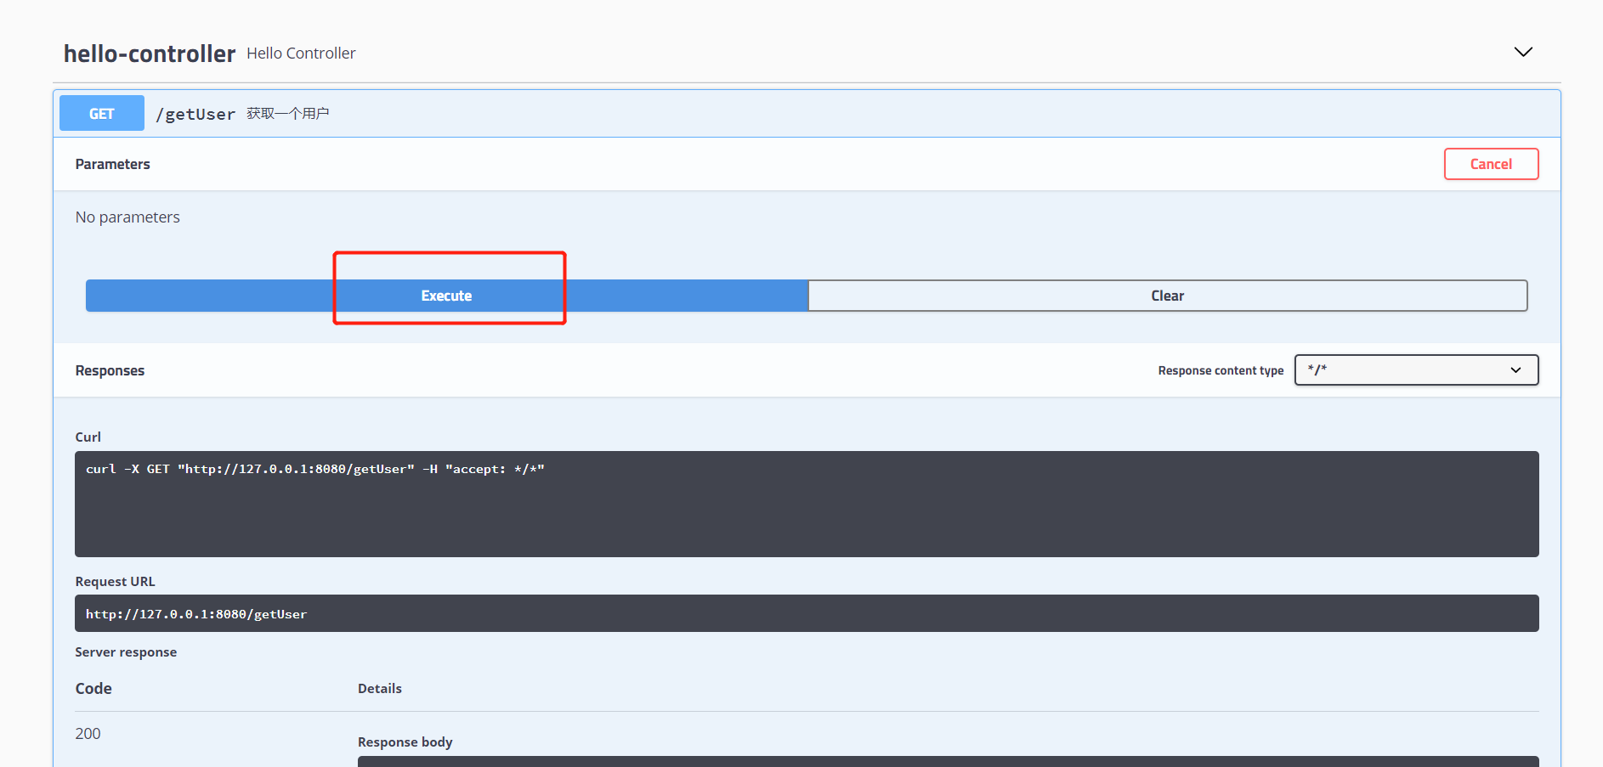Image resolution: width=1603 pixels, height=767 pixels.
Task: Click the Responses section heading
Action: (x=110, y=370)
